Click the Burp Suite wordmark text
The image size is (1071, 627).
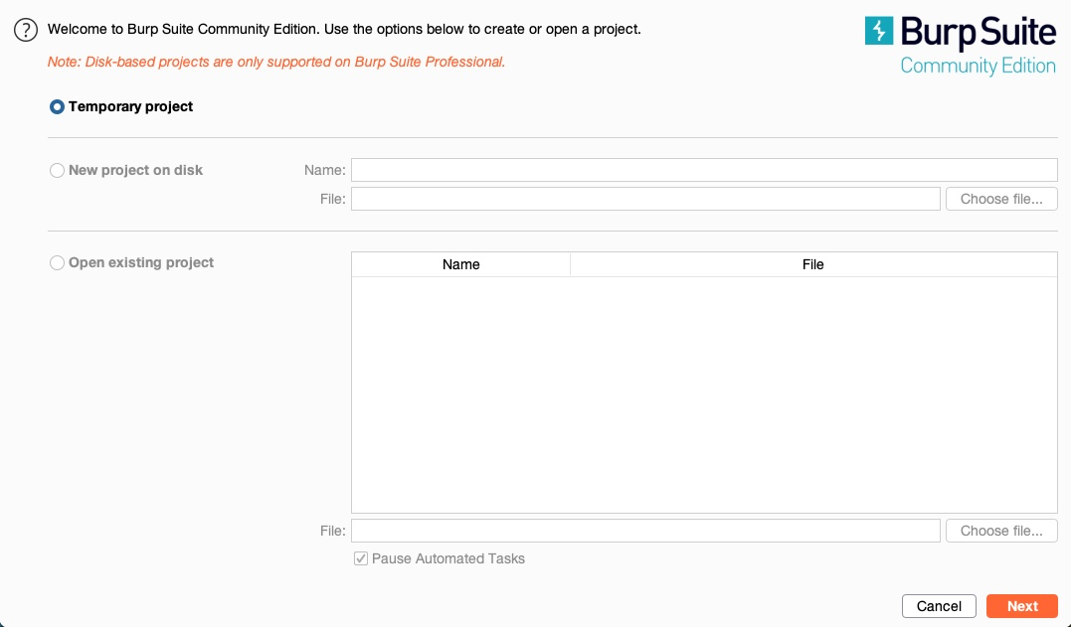click(978, 33)
